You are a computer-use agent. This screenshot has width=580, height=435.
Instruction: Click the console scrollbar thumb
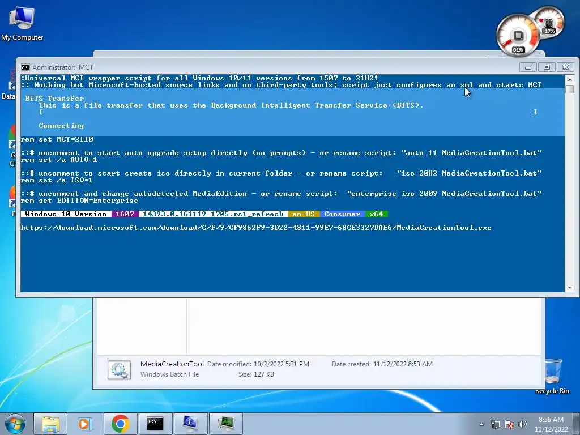[570, 89]
